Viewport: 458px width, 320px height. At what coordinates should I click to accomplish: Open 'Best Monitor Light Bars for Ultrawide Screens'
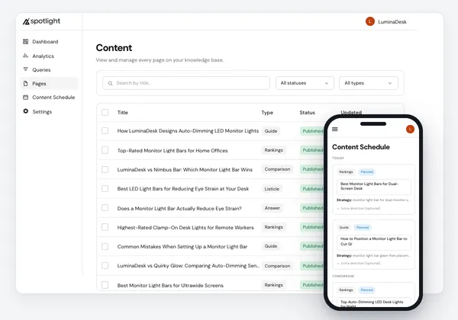point(170,285)
